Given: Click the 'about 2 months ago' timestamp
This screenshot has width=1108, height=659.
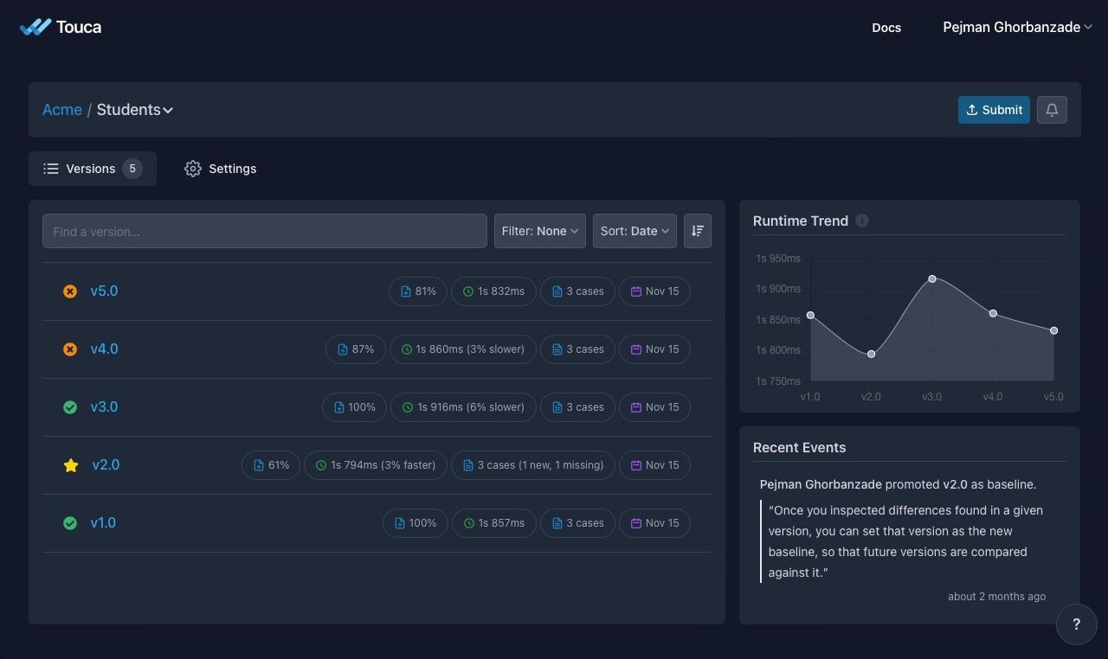Looking at the screenshot, I should (996, 597).
